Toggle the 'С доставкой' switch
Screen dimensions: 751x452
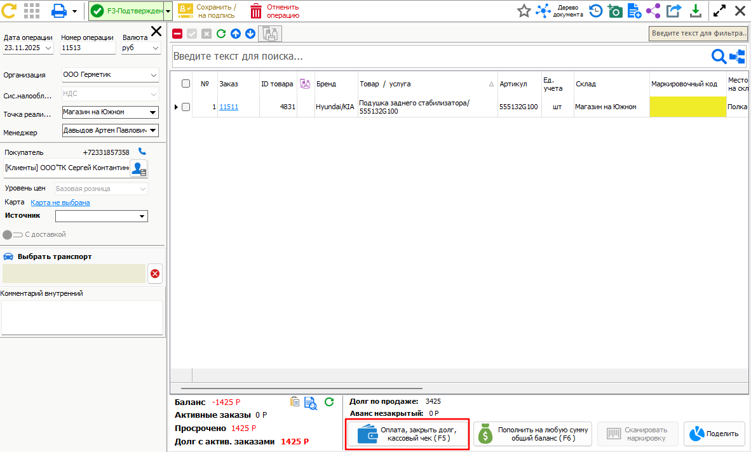pyautogui.click(x=12, y=234)
